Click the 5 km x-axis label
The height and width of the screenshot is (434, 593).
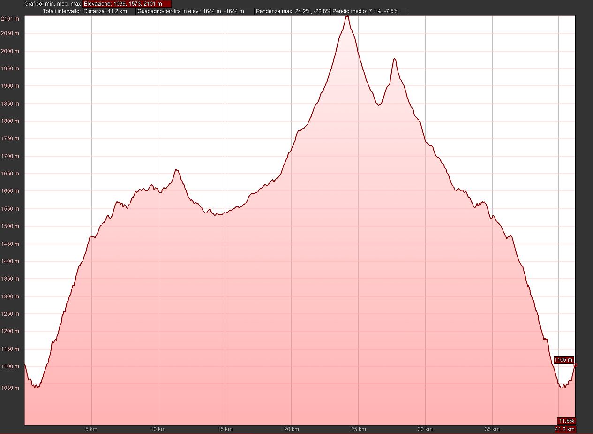coord(91,429)
